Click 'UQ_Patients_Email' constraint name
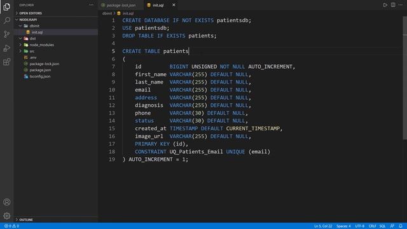407x229 pixels. coord(196,151)
